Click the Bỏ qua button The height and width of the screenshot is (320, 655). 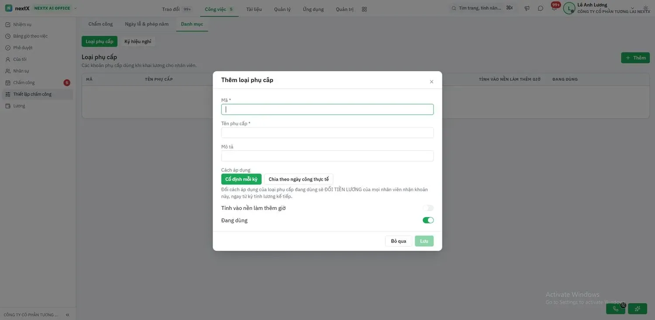pyautogui.click(x=399, y=241)
